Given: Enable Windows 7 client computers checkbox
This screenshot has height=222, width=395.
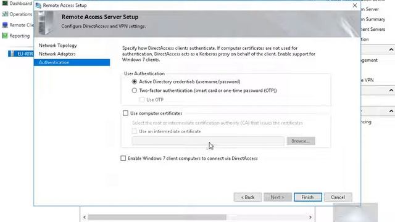Looking at the screenshot, I should (123, 158).
